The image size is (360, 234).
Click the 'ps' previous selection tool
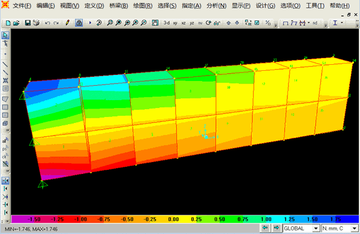coord(5,148)
